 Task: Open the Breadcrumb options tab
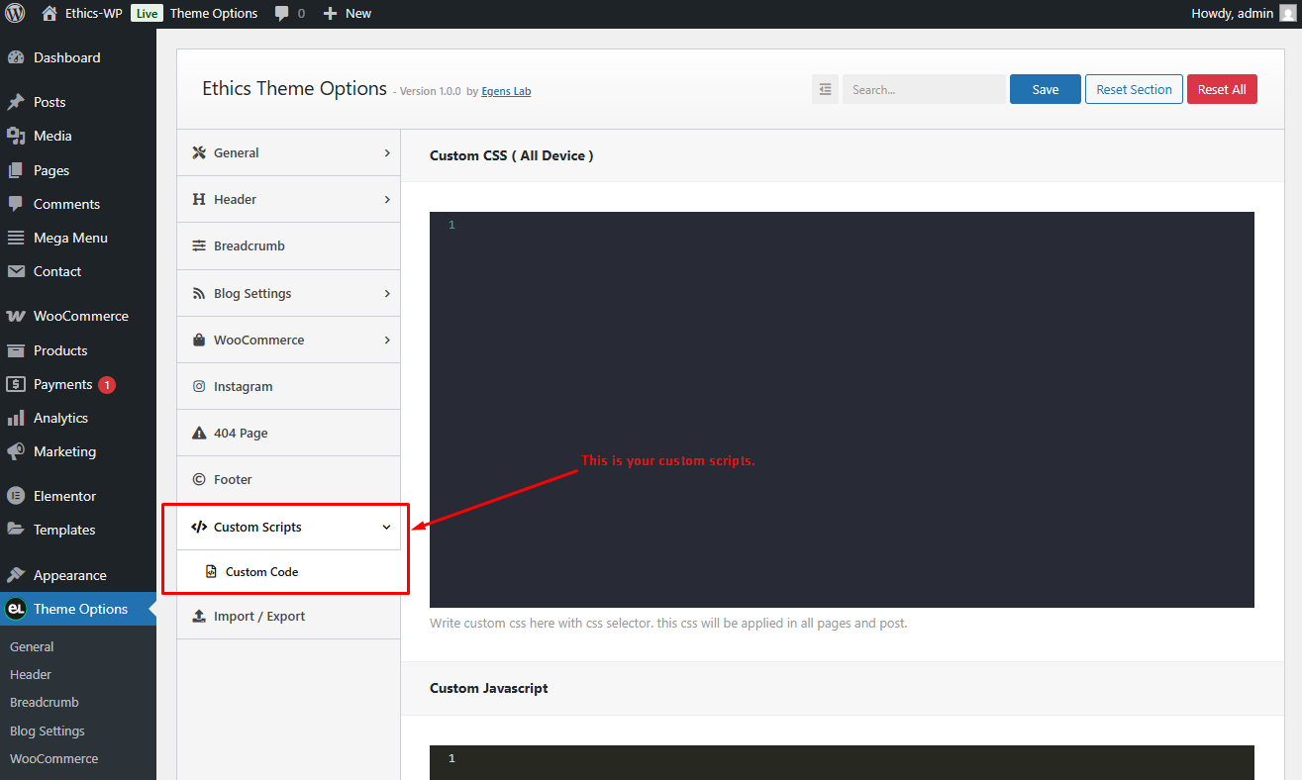(288, 245)
